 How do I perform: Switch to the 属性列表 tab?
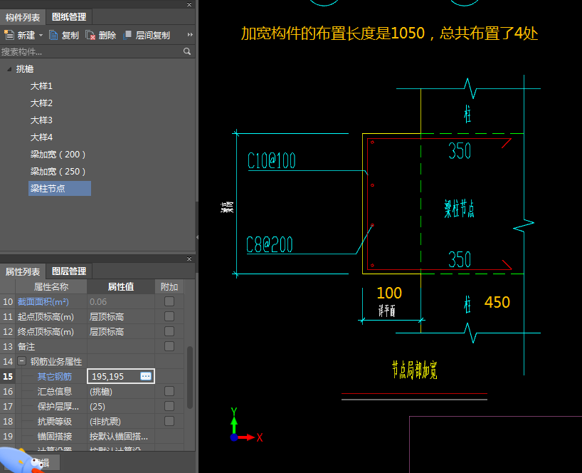tap(23, 271)
